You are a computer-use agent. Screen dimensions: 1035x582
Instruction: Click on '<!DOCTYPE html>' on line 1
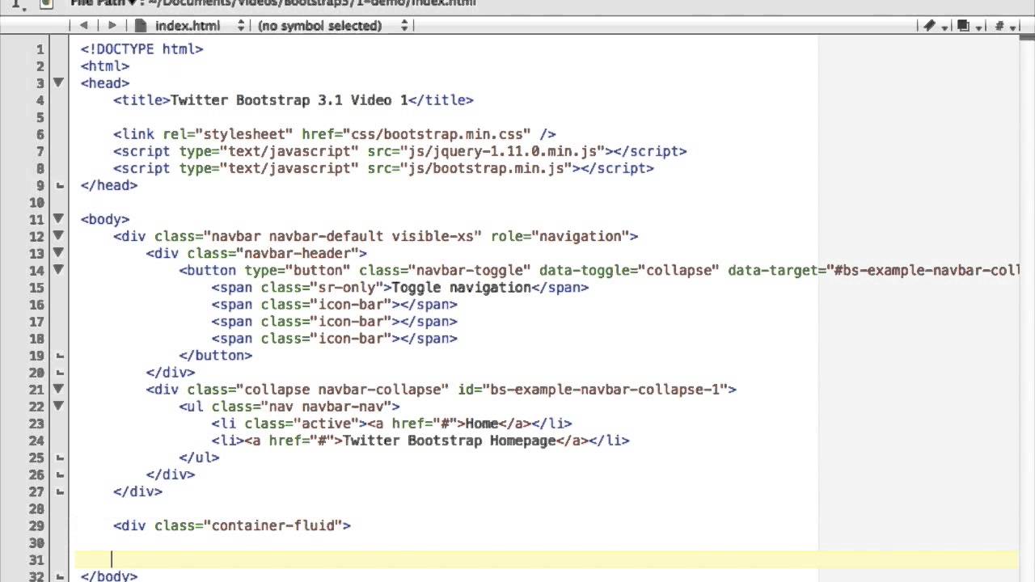(x=142, y=49)
